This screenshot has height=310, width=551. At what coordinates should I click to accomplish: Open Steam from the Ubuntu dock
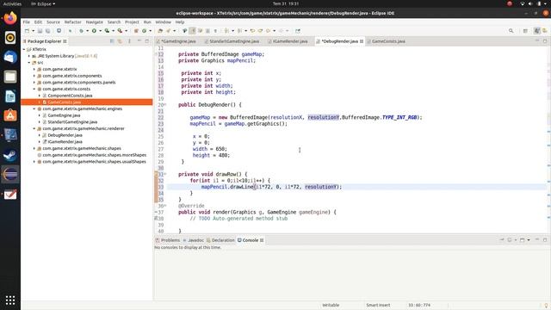point(10,155)
